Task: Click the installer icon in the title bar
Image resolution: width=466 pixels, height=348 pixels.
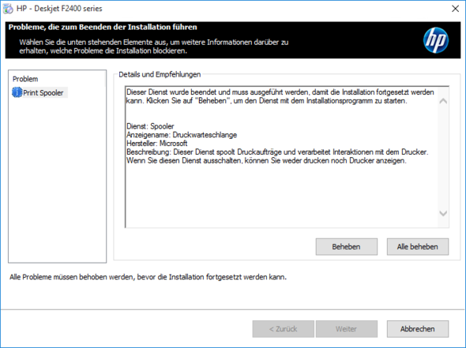Action: coord(8,9)
